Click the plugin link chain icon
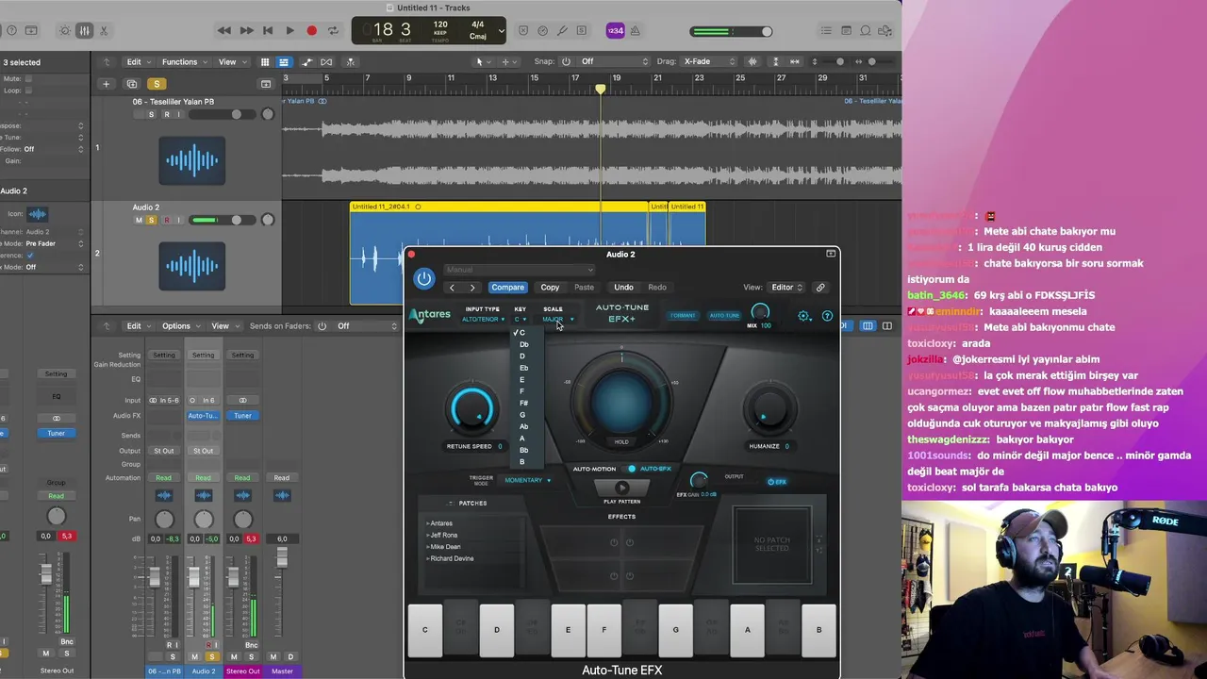 point(820,288)
